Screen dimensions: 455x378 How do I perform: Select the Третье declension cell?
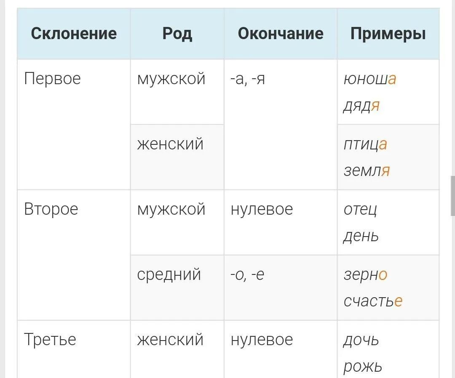(74, 349)
